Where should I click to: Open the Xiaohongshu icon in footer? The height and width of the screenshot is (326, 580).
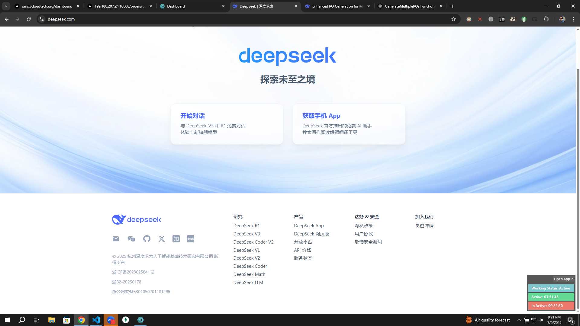tap(191, 239)
